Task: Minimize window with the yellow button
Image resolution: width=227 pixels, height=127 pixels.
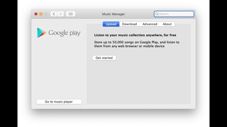Action: click(x=41, y=14)
